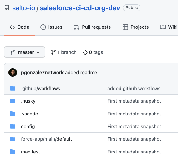The width and height of the screenshot is (178, 160).
Task: Click the Issues circle-dot icon
Action: 43,27
